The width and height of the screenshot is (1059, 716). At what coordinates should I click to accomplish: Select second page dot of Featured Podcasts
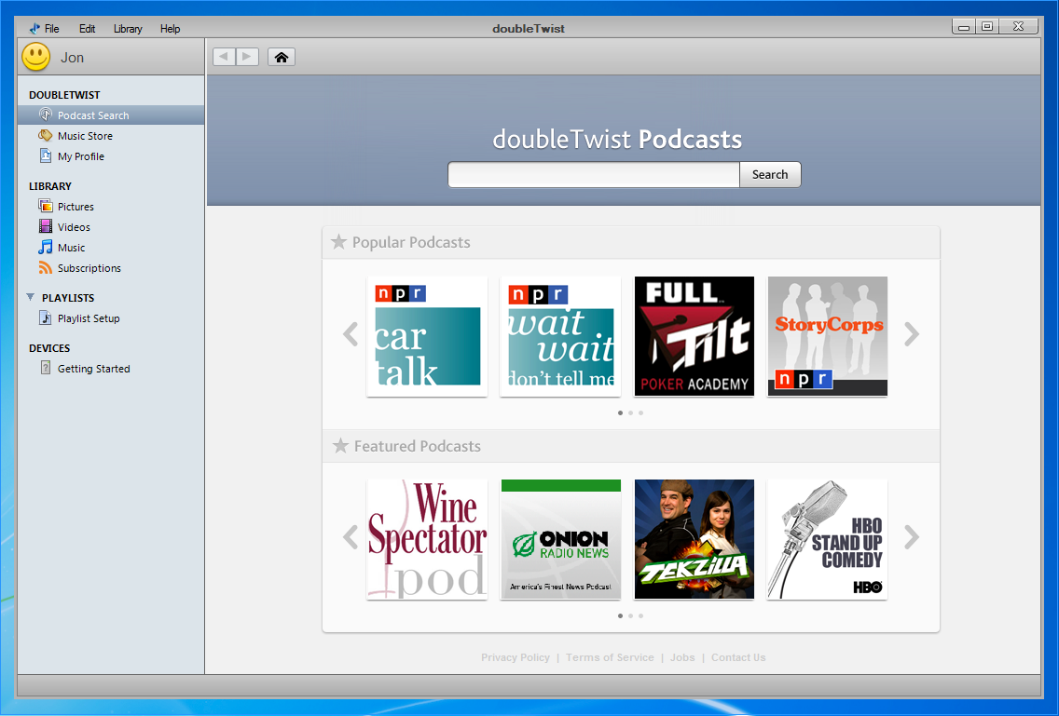point(631,616)
